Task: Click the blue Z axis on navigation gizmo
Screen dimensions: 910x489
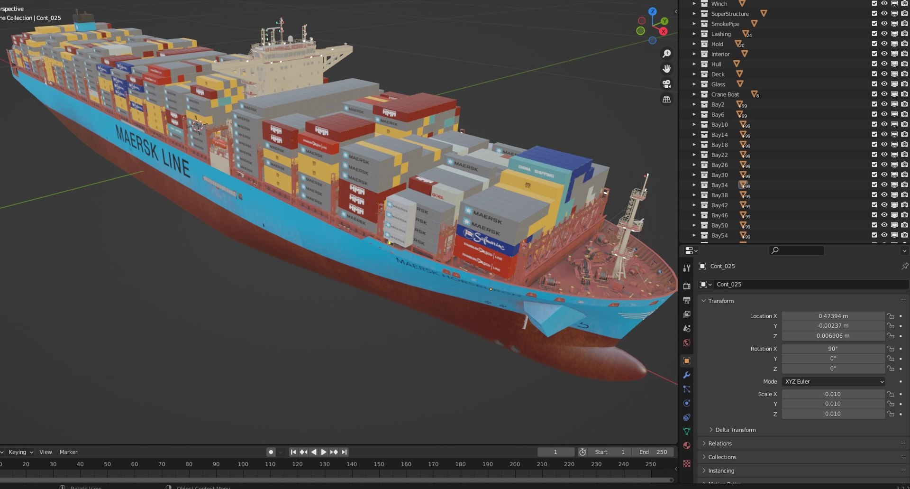Action: point(653,11)
